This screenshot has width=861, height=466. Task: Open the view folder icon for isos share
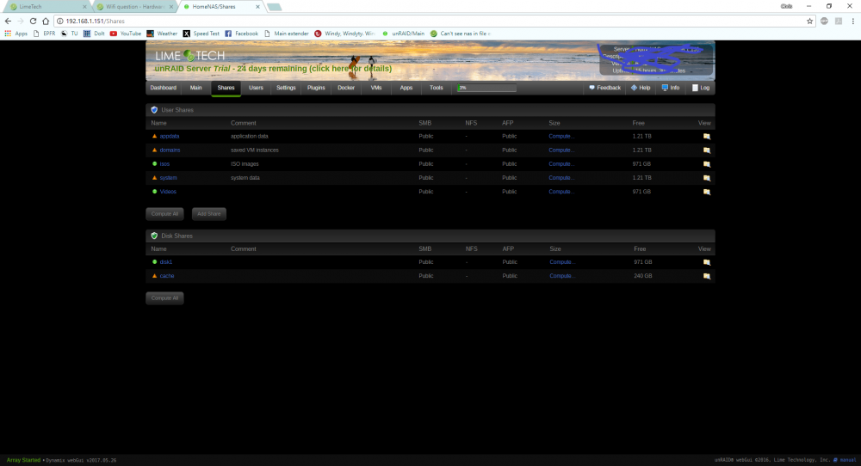click(707, 164)
